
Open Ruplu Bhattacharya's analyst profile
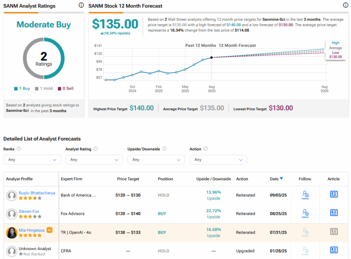click(37, 193)
